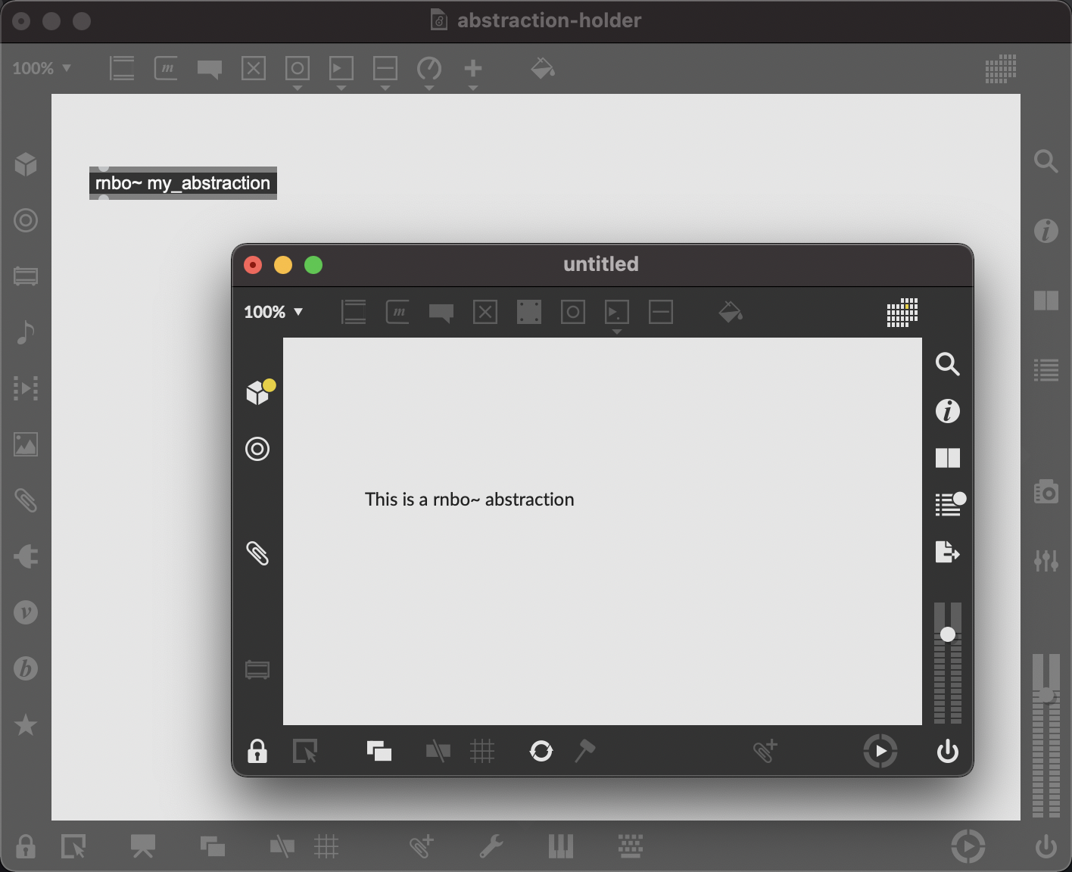Screen dimensions: 1072x872
Task: Expand the message-outlet object dropdown in rnbo toolbar
Action: tap(617, 332)
